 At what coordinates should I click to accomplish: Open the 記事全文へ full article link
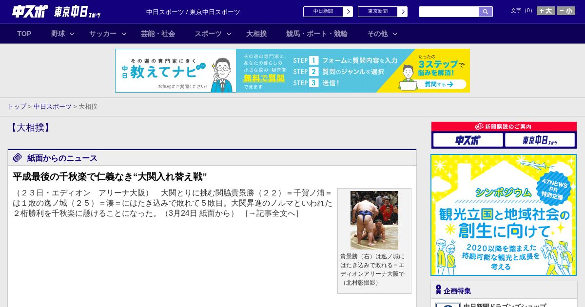point(272,213)
